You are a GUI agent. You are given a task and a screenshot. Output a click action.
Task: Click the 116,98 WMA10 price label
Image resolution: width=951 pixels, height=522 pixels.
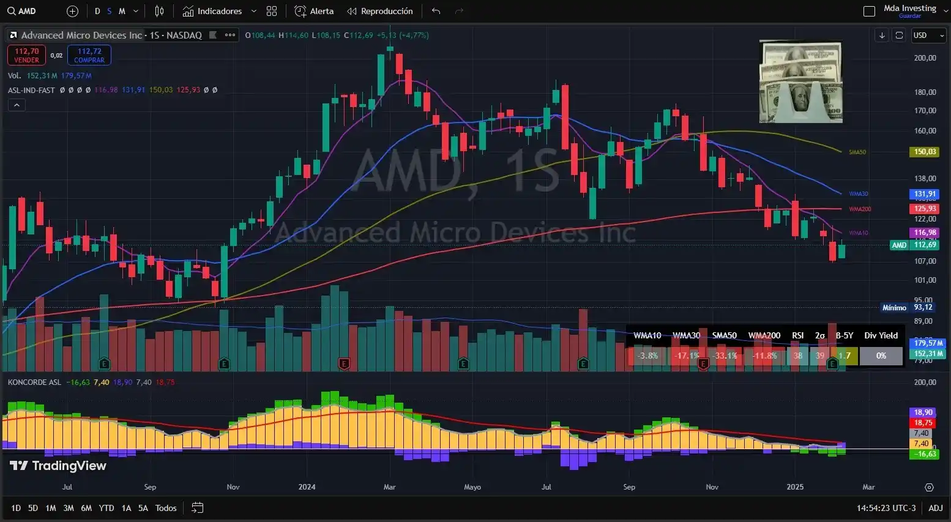[925, 233]
